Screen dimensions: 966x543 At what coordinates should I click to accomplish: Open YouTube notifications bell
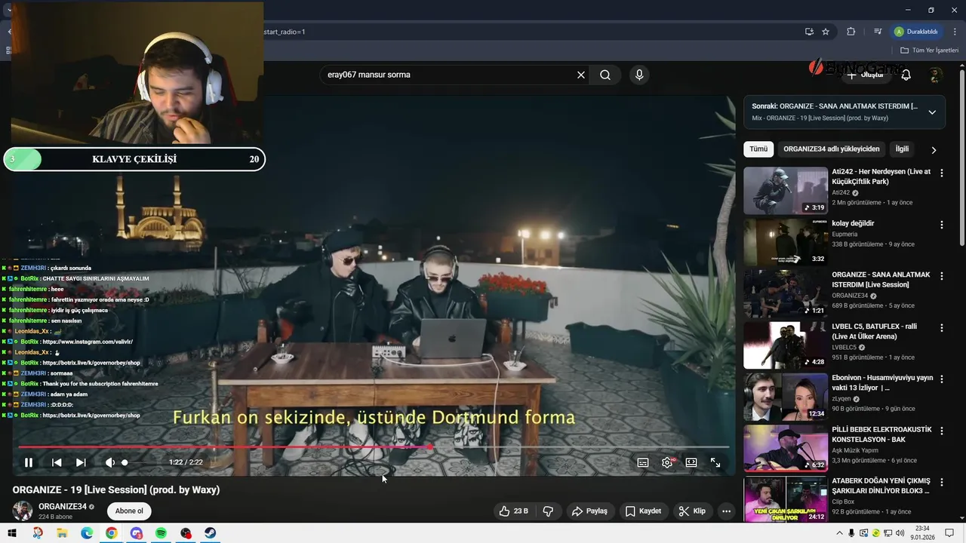[906, 75]
